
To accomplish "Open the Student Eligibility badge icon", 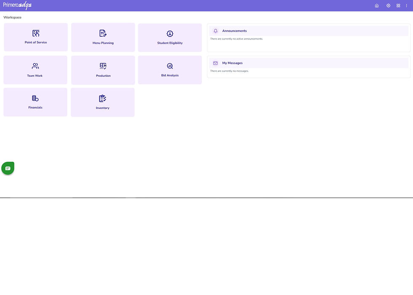I will tap(170, 33).
